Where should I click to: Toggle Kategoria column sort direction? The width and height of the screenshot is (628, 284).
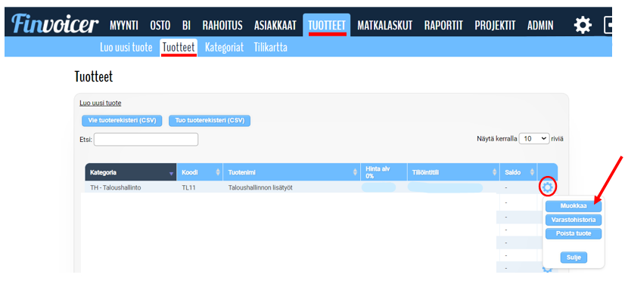pos(172,173)
